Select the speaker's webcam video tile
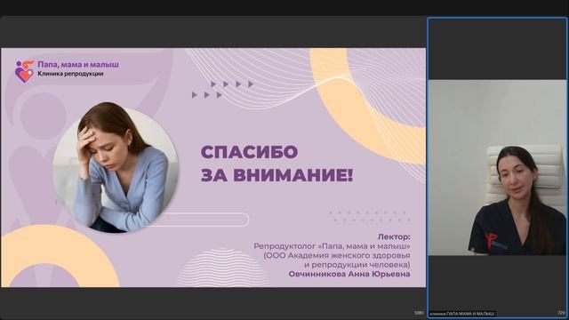The height and width of the screenshot is (320, 569). 498,168
